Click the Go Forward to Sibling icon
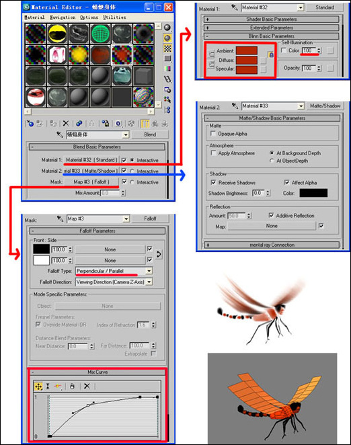Screen dimensions: 351x445 click(165, 124)
